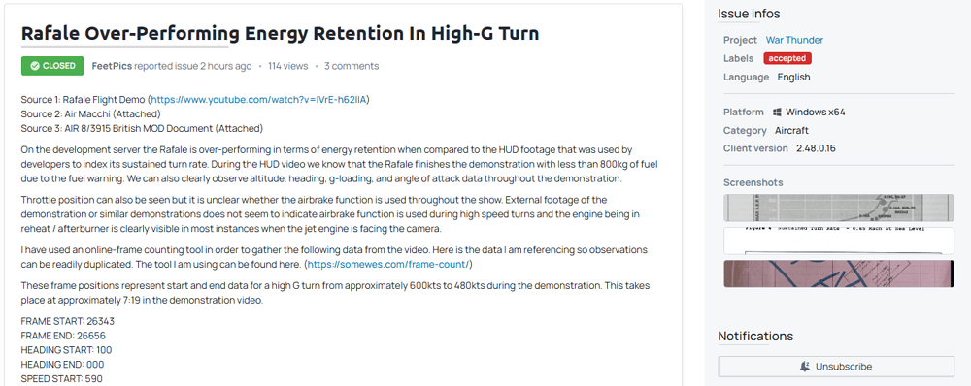Click the 114 views counter
This screenshot has height=386, width=971.
287,66
